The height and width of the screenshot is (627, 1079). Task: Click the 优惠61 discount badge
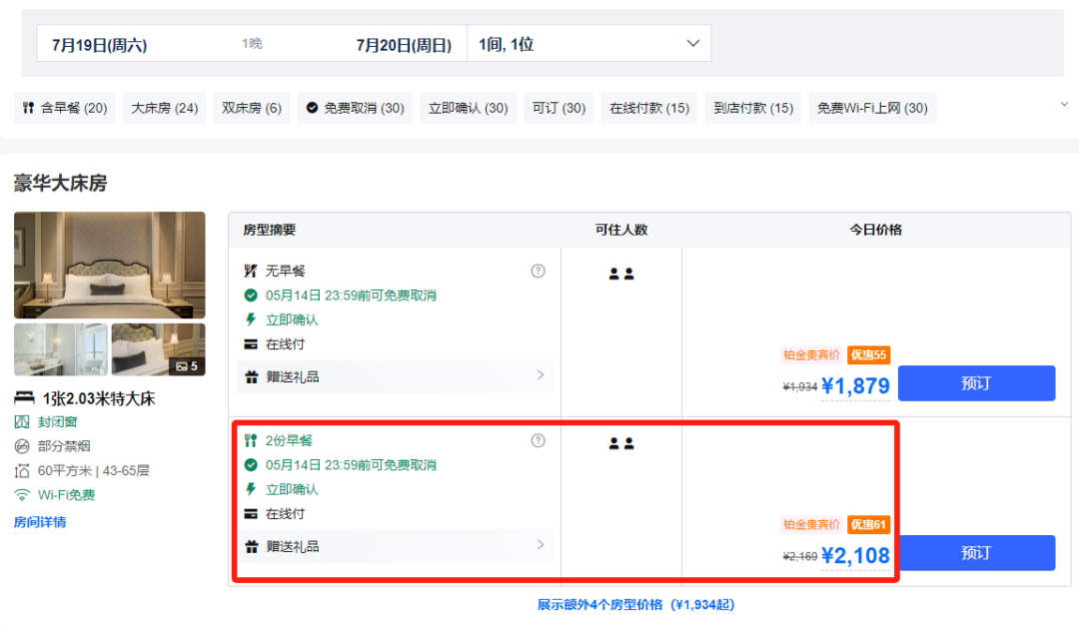[x=868, y=524]
